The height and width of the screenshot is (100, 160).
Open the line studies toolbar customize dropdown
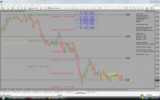click(x=119, y=8)
